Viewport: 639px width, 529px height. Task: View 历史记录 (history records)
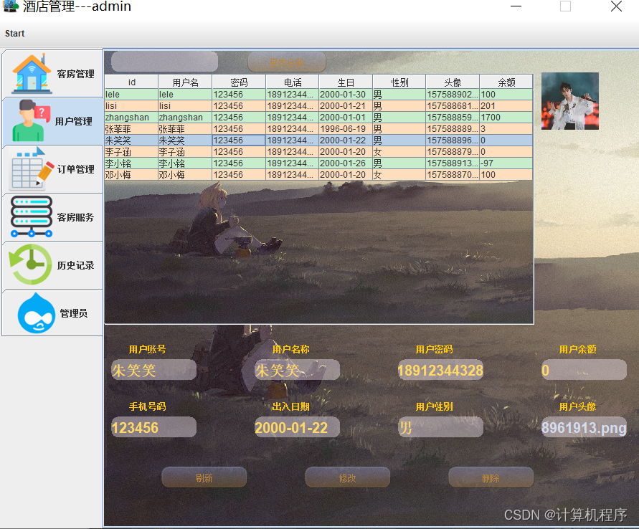coord(52,265)
